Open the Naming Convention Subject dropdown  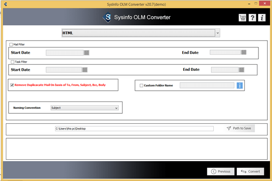coord(84,108)
